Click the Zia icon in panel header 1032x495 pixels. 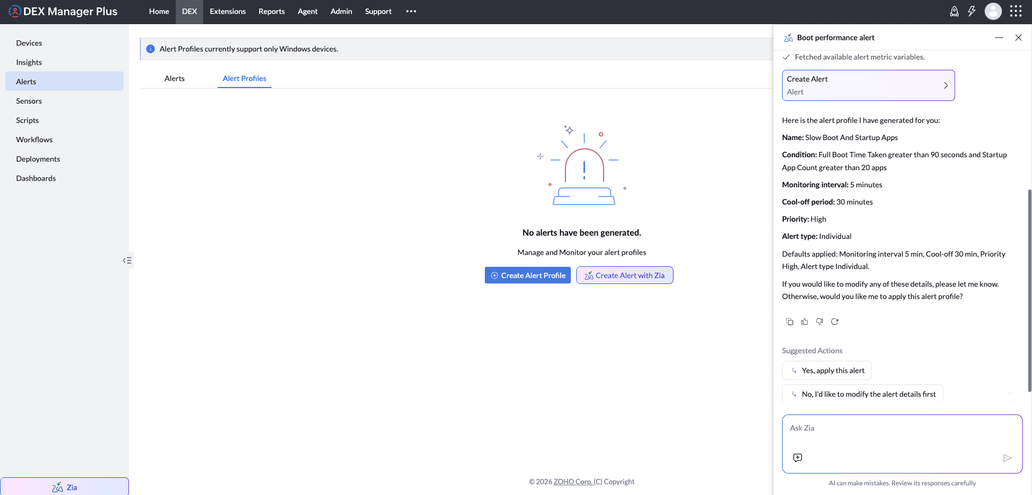pos(789,38)
